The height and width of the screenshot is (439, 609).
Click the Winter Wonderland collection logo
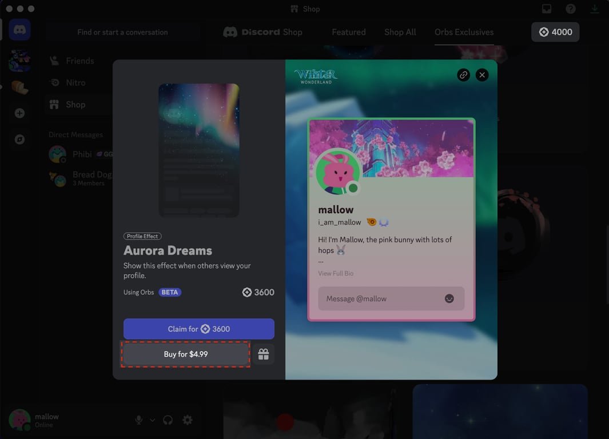coord(316,76)
